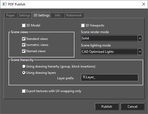Choose Using drawing layers radio option

pyautogui.click(x=24, y=73)
